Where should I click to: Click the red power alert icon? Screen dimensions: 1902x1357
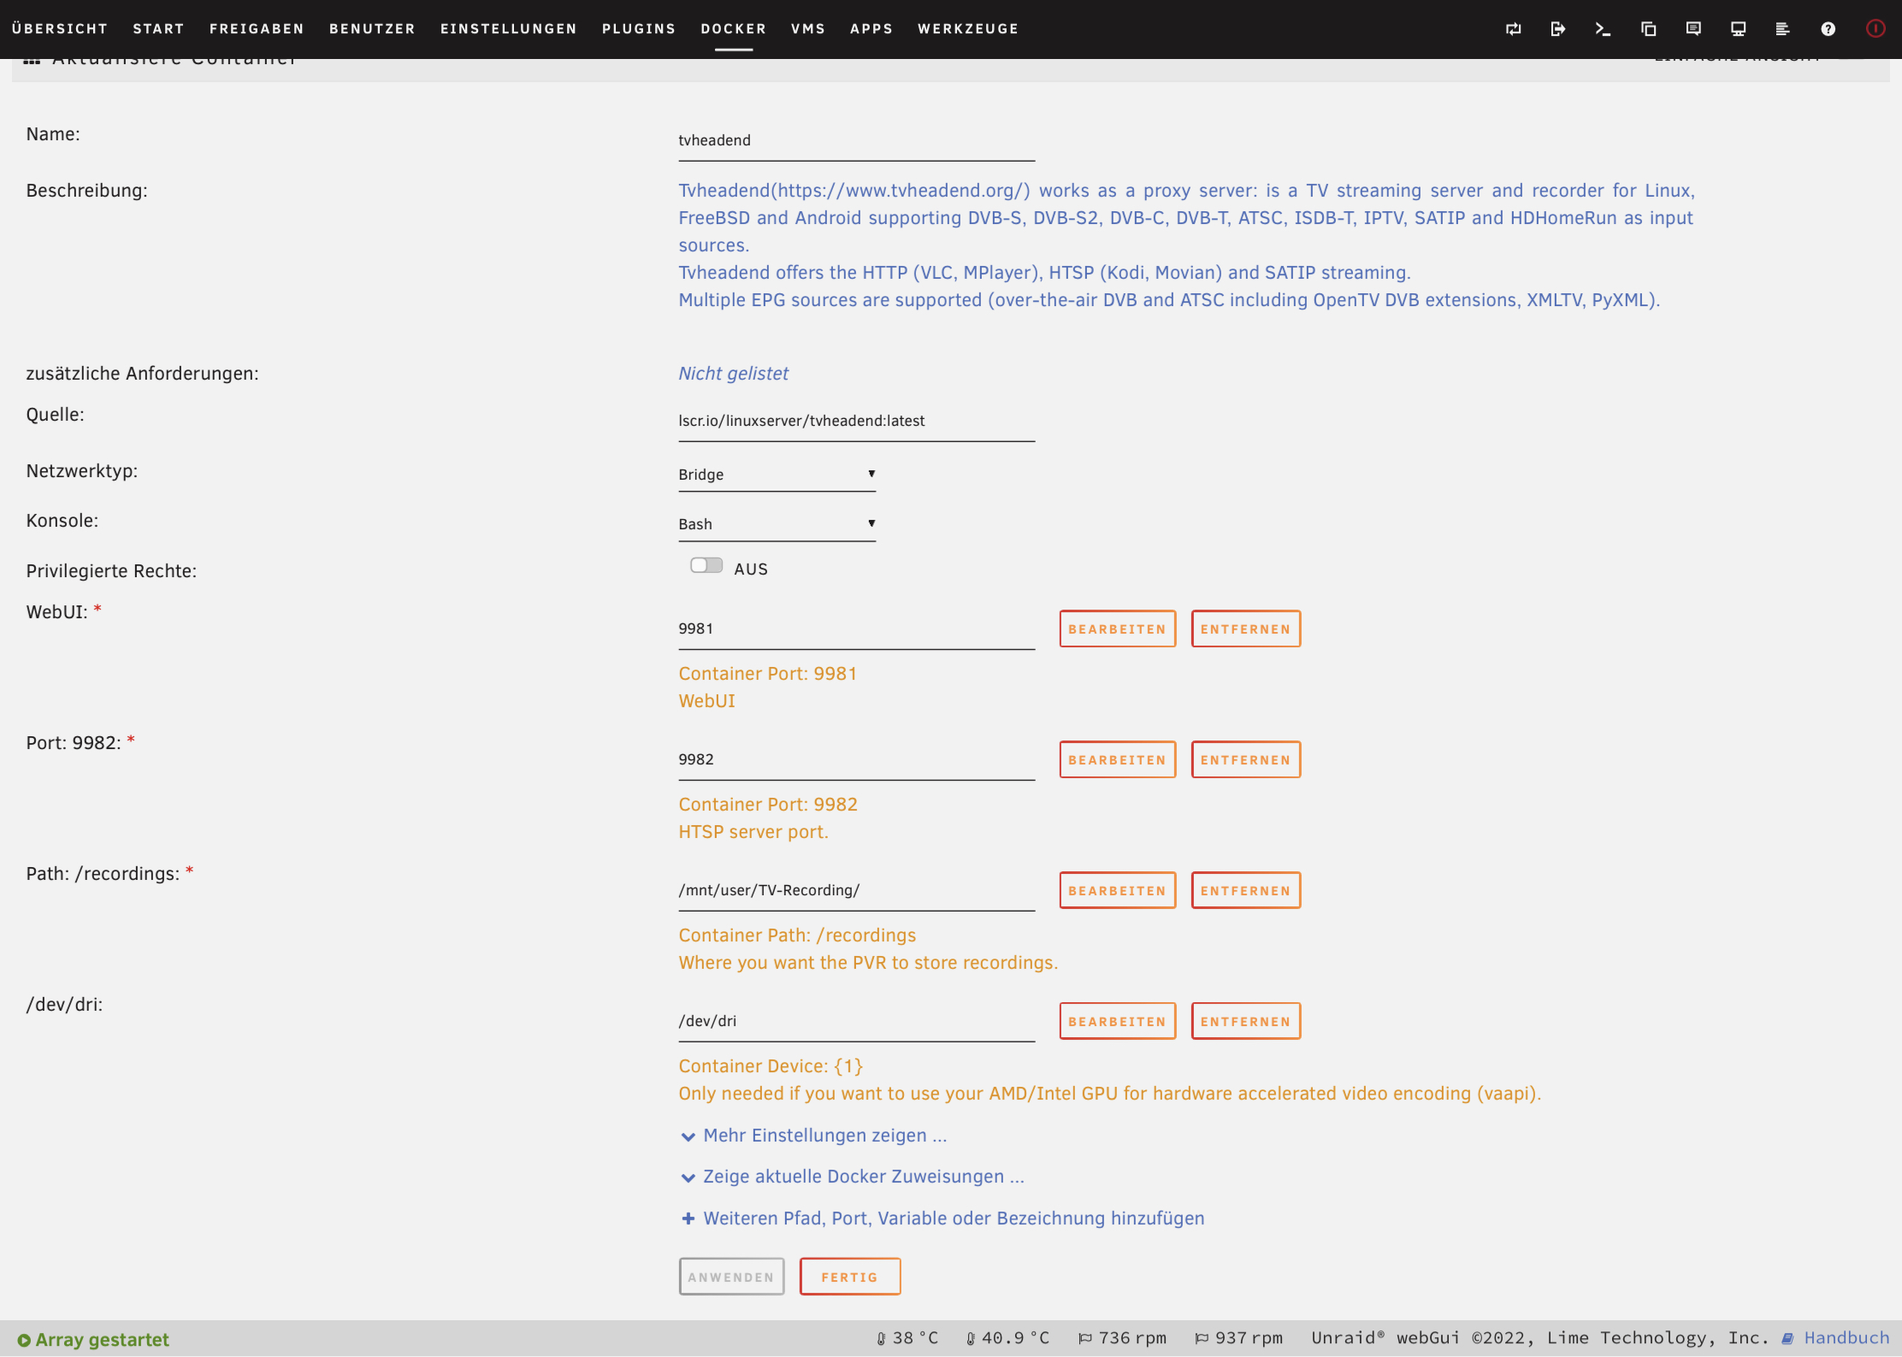pyautogui.click(x=1875, y=29)
